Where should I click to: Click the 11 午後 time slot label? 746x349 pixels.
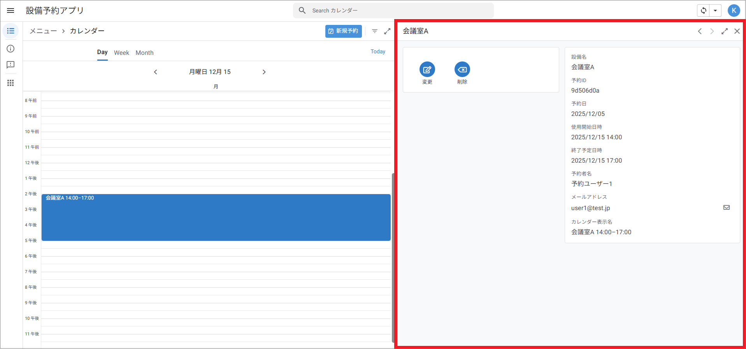tap(32, 334)
